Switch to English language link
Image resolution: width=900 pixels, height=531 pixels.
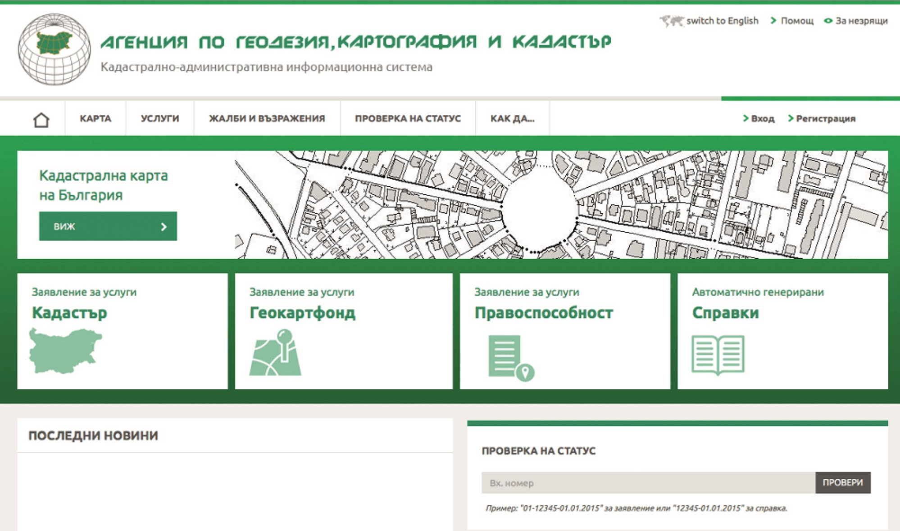[722, 21]
